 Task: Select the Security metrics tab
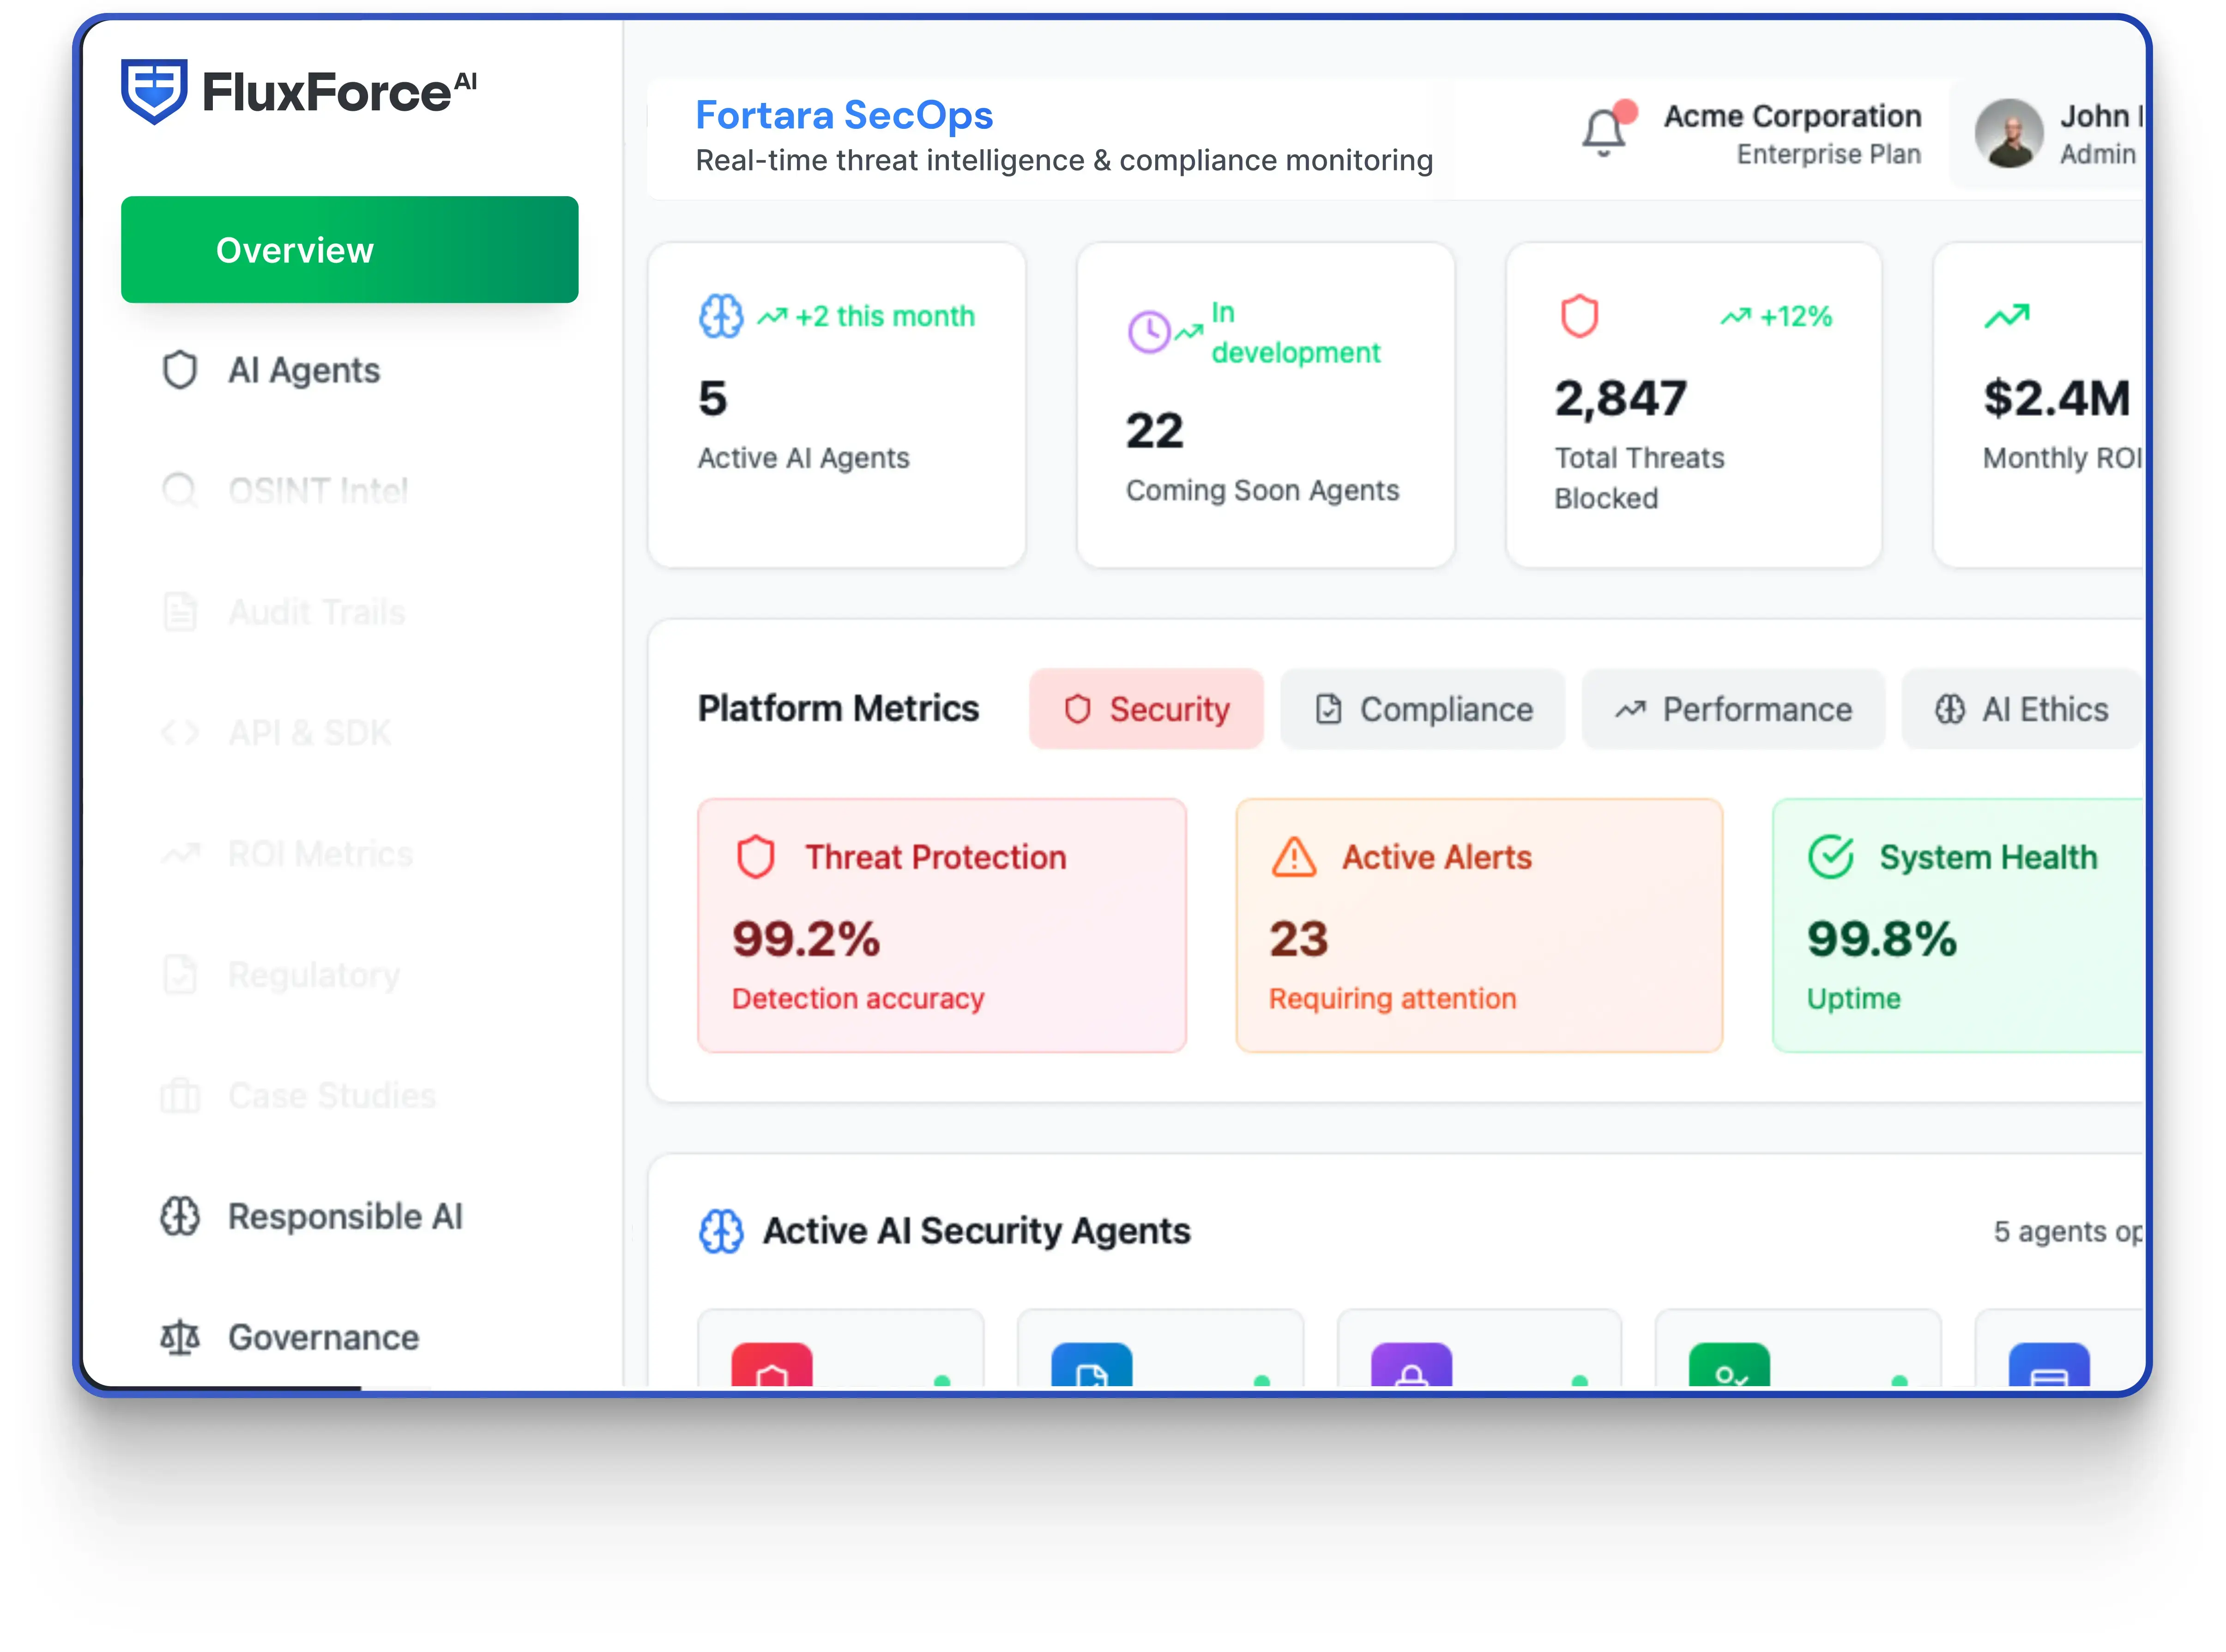pos(1146,709)
